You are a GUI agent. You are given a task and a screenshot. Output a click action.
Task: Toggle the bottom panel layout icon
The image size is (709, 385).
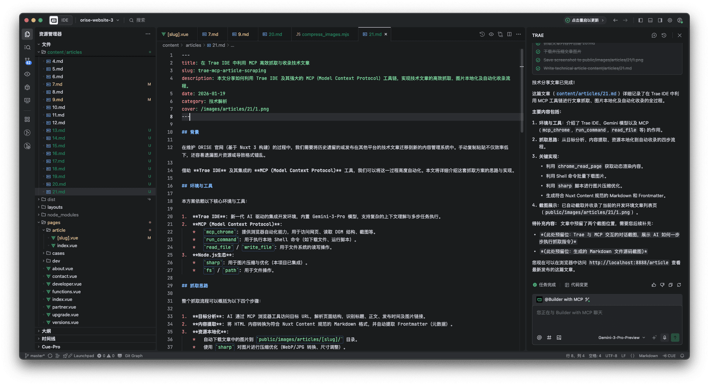pyautogui.click(x=650, y=20)
